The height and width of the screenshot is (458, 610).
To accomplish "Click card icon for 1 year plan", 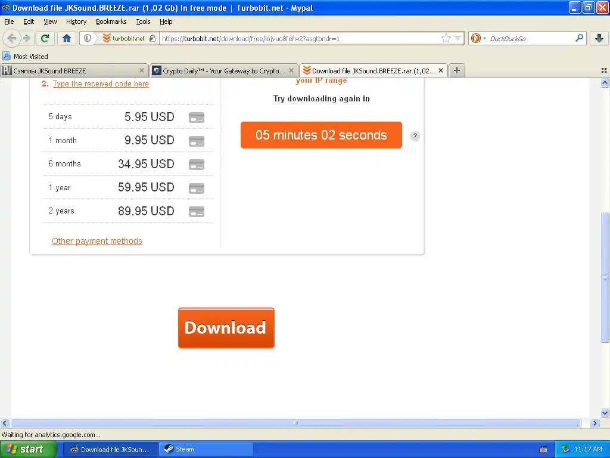I will 197,188.
